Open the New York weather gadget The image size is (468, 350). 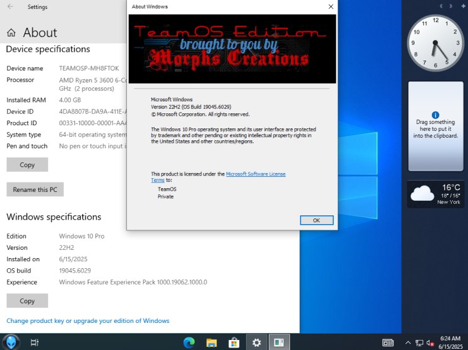[x=435, y=194]
